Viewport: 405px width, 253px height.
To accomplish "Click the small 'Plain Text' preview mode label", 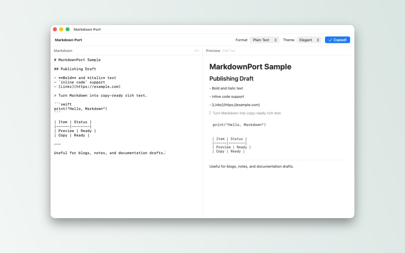I will tap(229, 51).
